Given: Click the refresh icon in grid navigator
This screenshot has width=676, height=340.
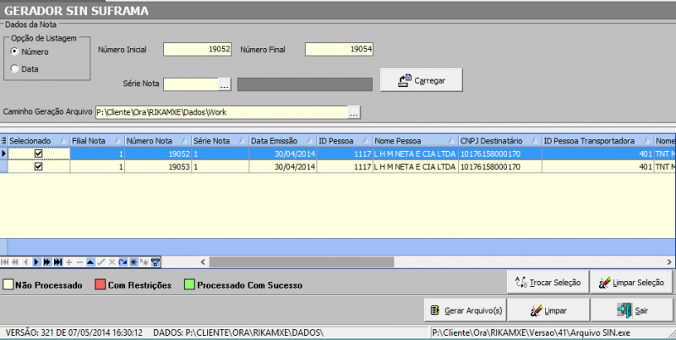Looking at the screenshot, I should [123, 262].
